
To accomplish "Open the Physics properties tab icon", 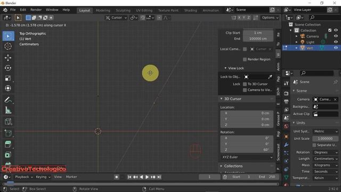I will 286,161.
